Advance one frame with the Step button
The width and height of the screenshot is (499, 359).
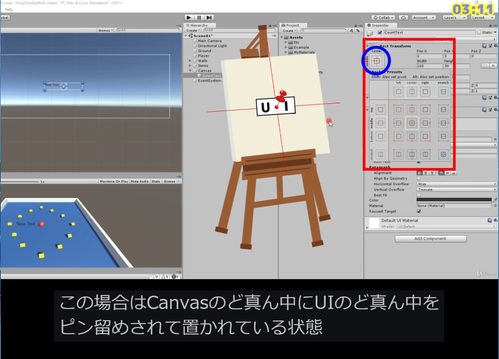pos(209,18)
